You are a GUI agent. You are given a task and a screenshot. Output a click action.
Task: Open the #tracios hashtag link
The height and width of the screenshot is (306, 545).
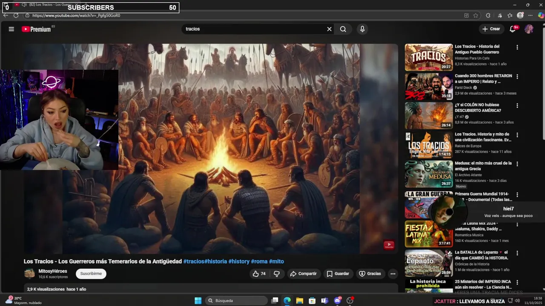coord(193,261)
